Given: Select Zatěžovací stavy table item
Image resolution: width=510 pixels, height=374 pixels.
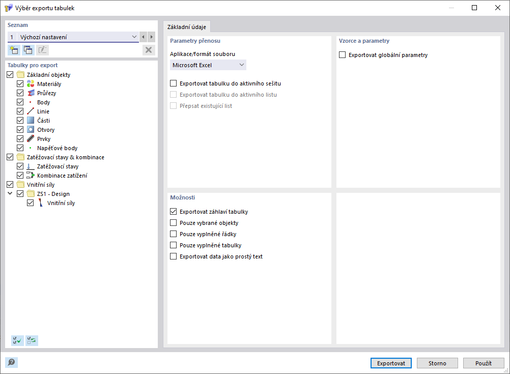Looking at the screenshot, I should (58, 166).
